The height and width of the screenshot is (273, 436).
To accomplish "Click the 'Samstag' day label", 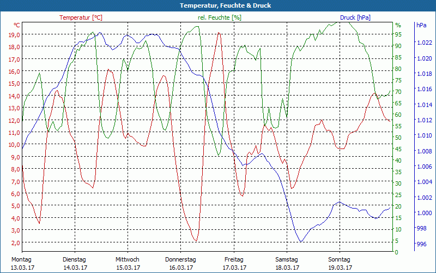I will tap(287, 259).
